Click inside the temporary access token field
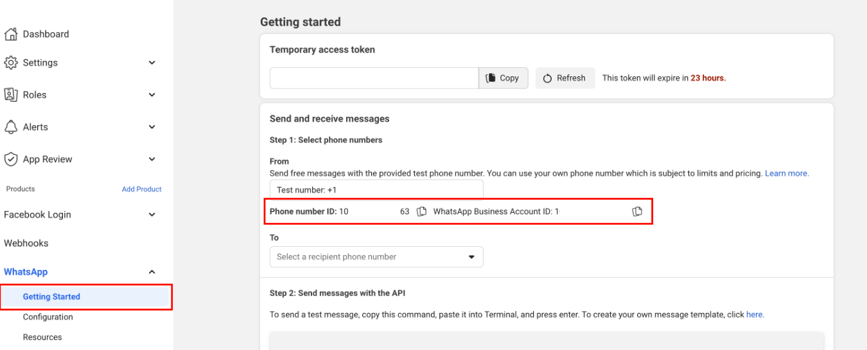This screenshot has height=350, width=867. (x=374, y=78)
